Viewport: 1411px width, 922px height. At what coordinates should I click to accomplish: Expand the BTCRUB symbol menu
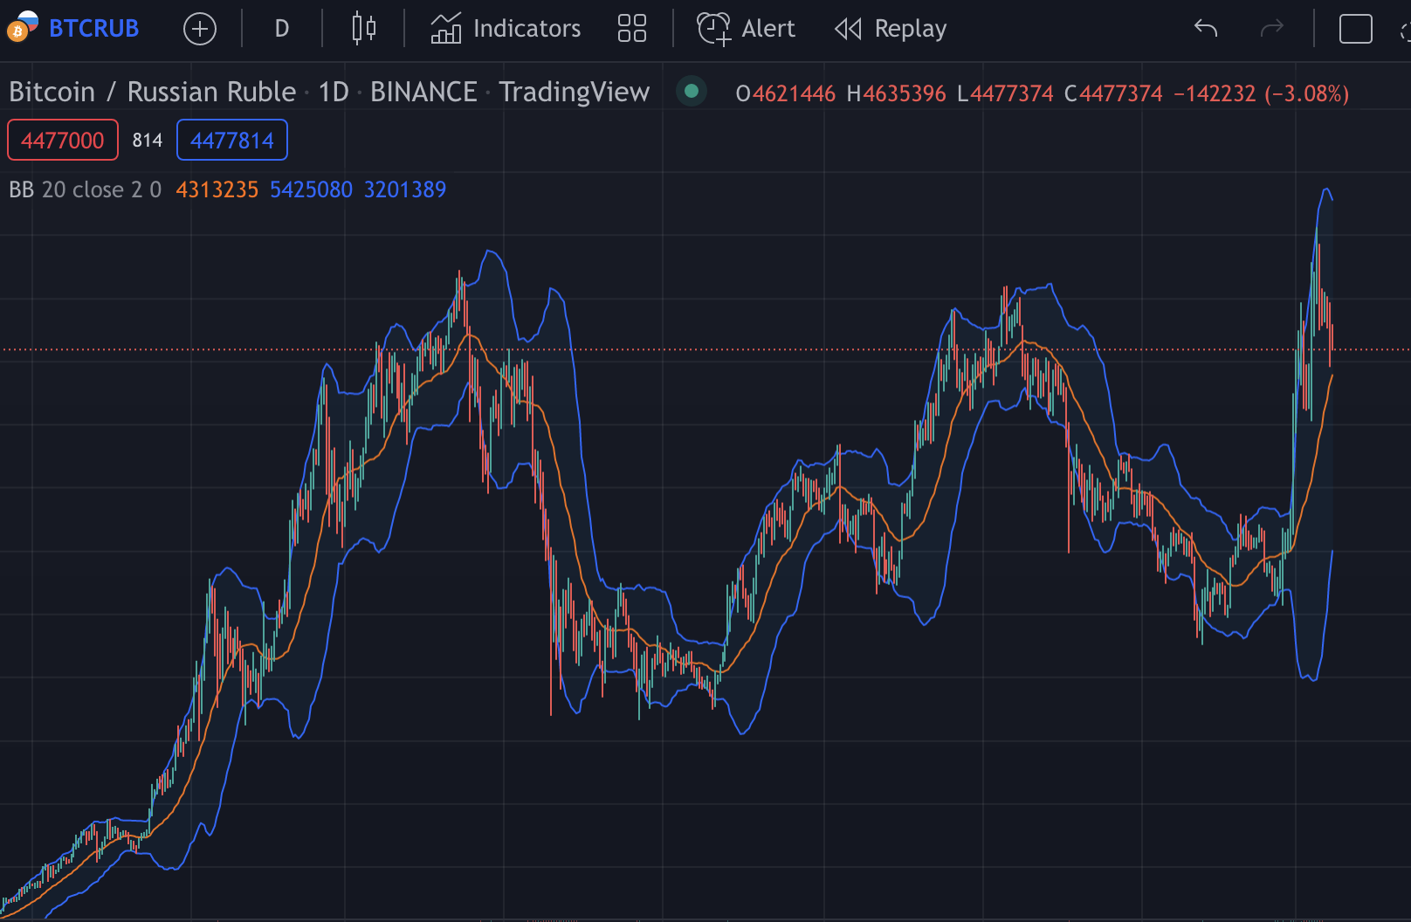point(93,28)
